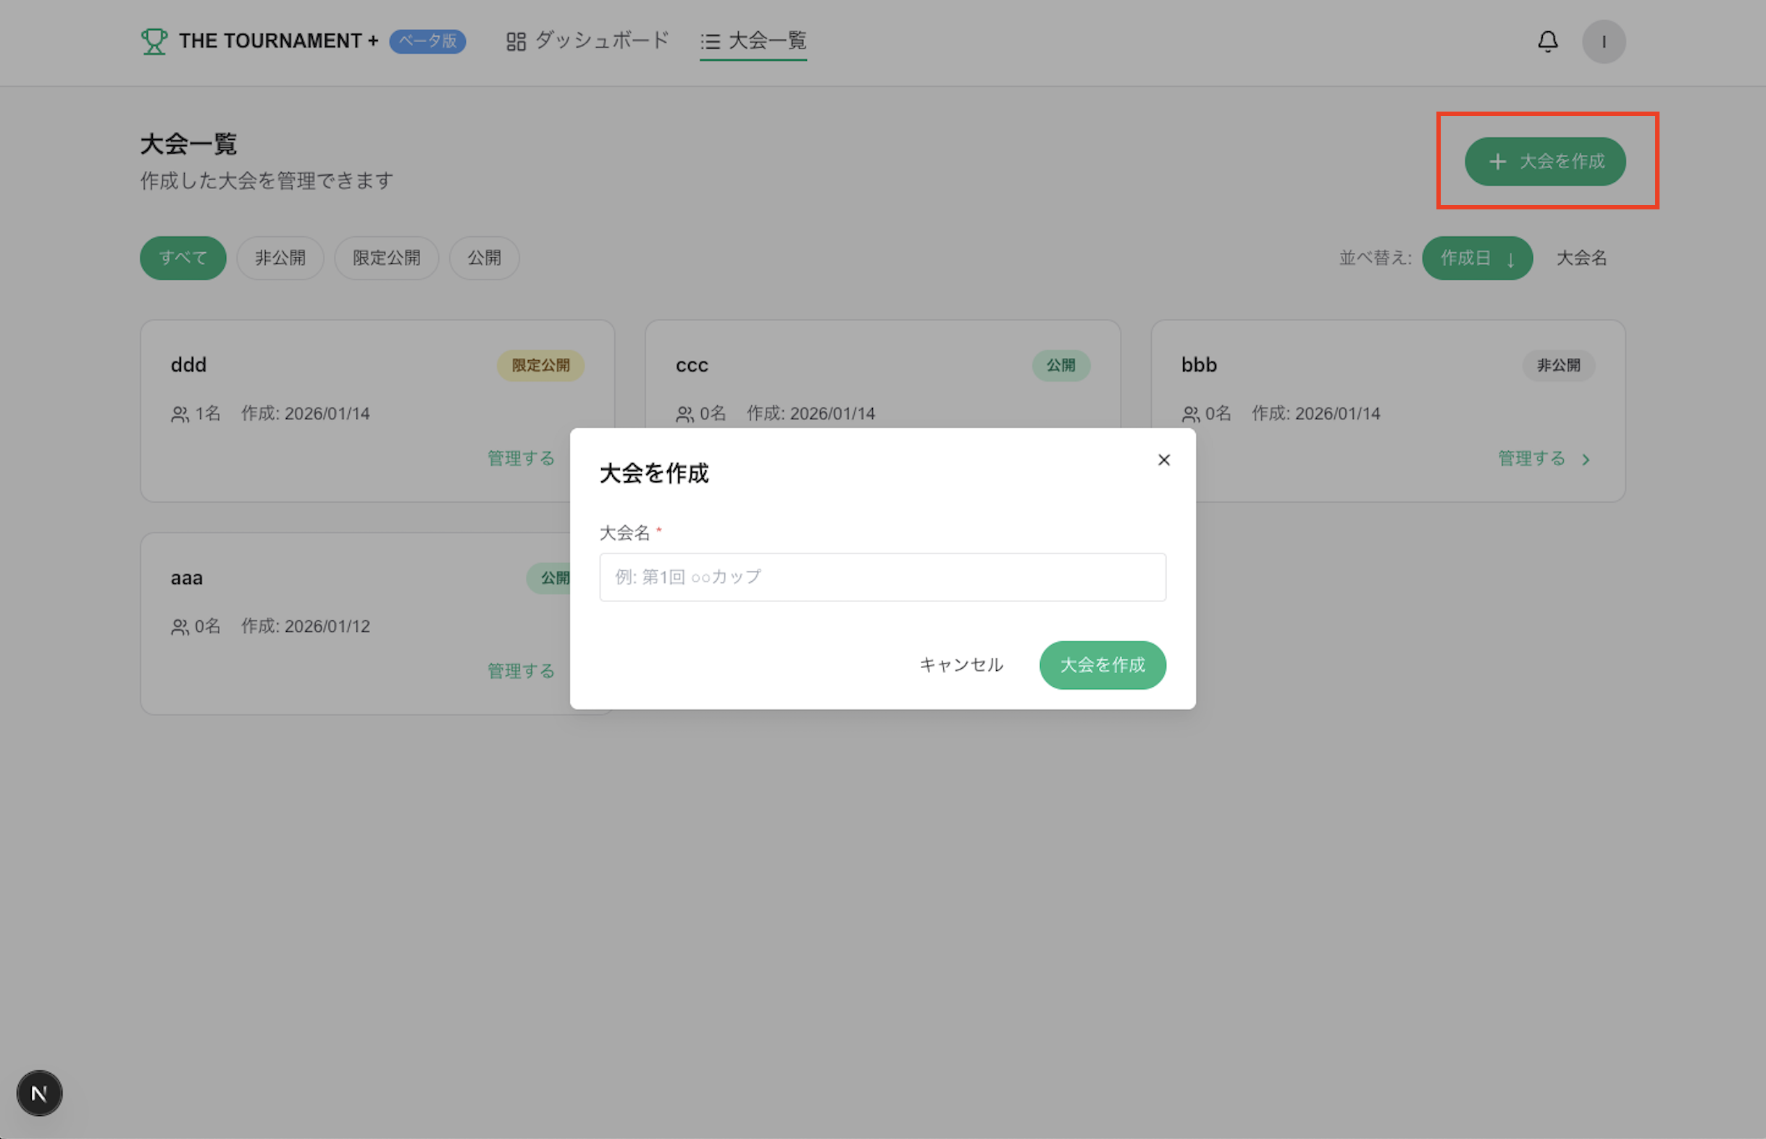Close the 大会を作成 dialog with X
The width and height of the screenshot is (1766, 1139).
(x=1163, y=460)
